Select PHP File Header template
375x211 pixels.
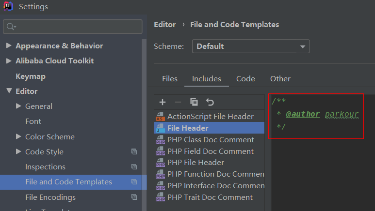pos(209,163)
